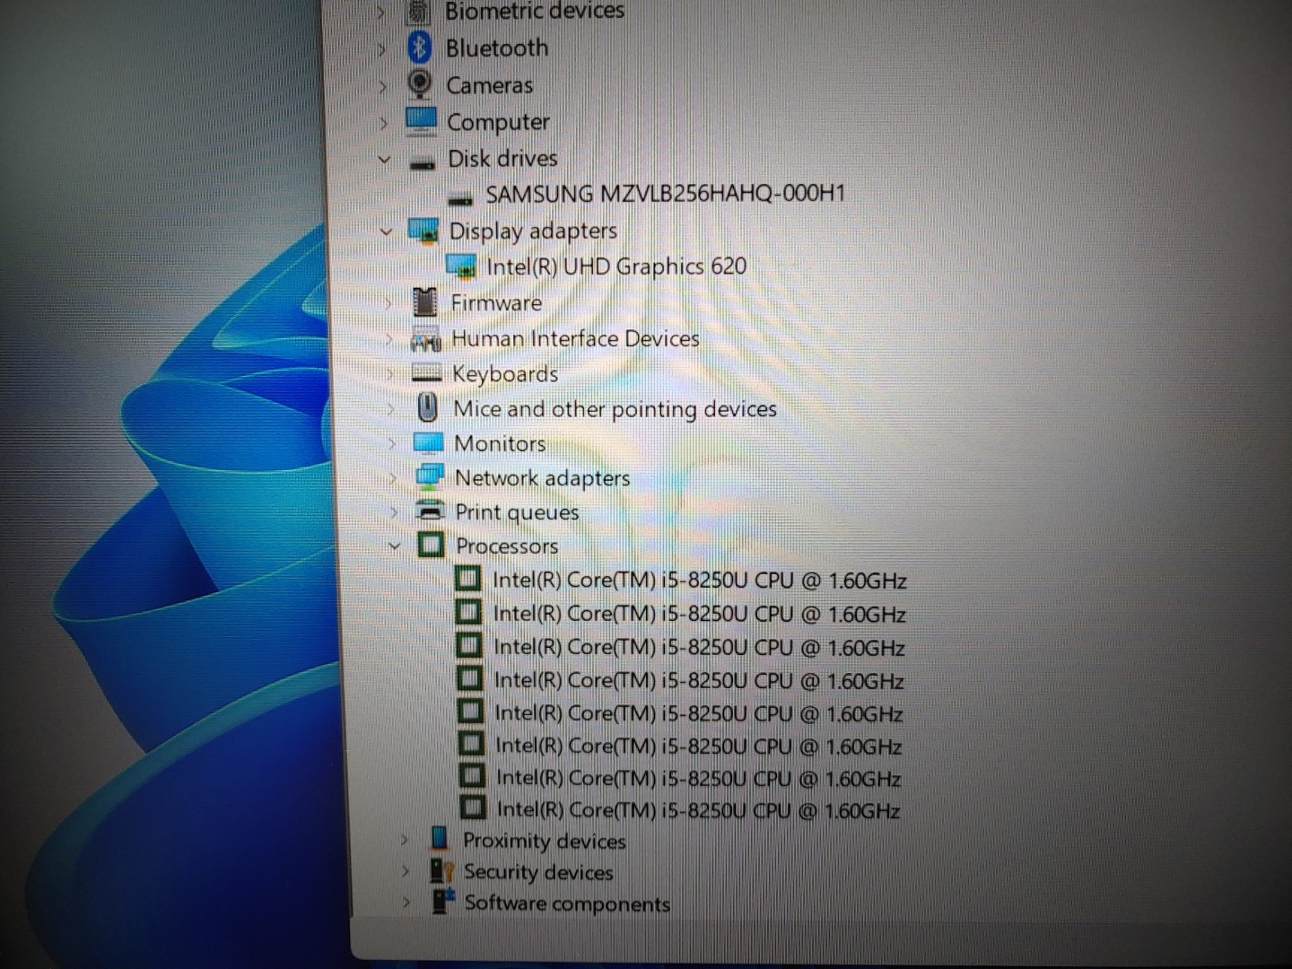Expand the Monitors node
The width and height of the screenshot is (1292, 969).
391,444
